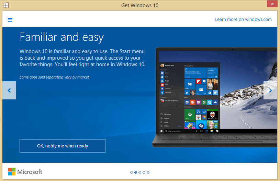Select the fourth page indicator dot
This screenshot has height=181, width=280.
tap(144, 172)
